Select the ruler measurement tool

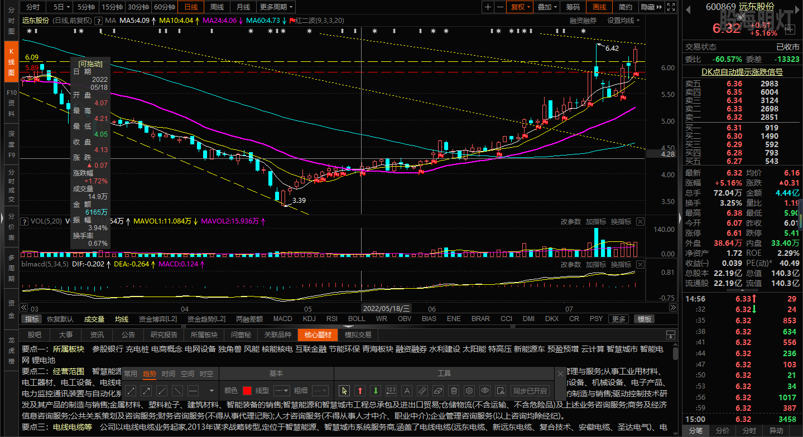(422, 391)
